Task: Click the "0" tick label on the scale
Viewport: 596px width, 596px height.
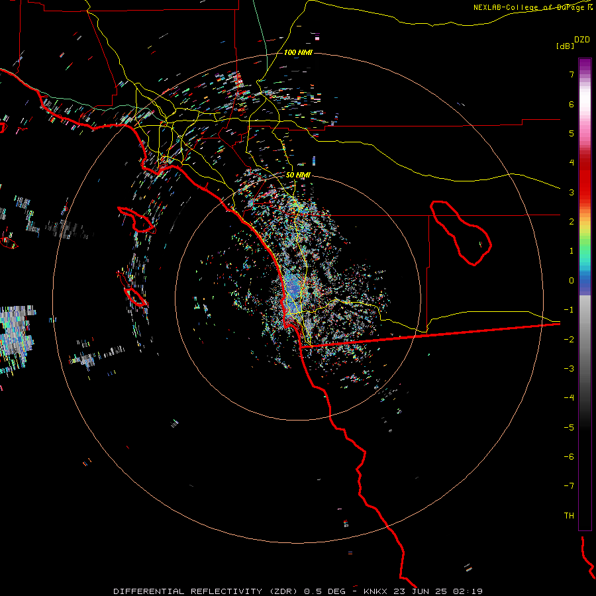Action: [571, 281]
